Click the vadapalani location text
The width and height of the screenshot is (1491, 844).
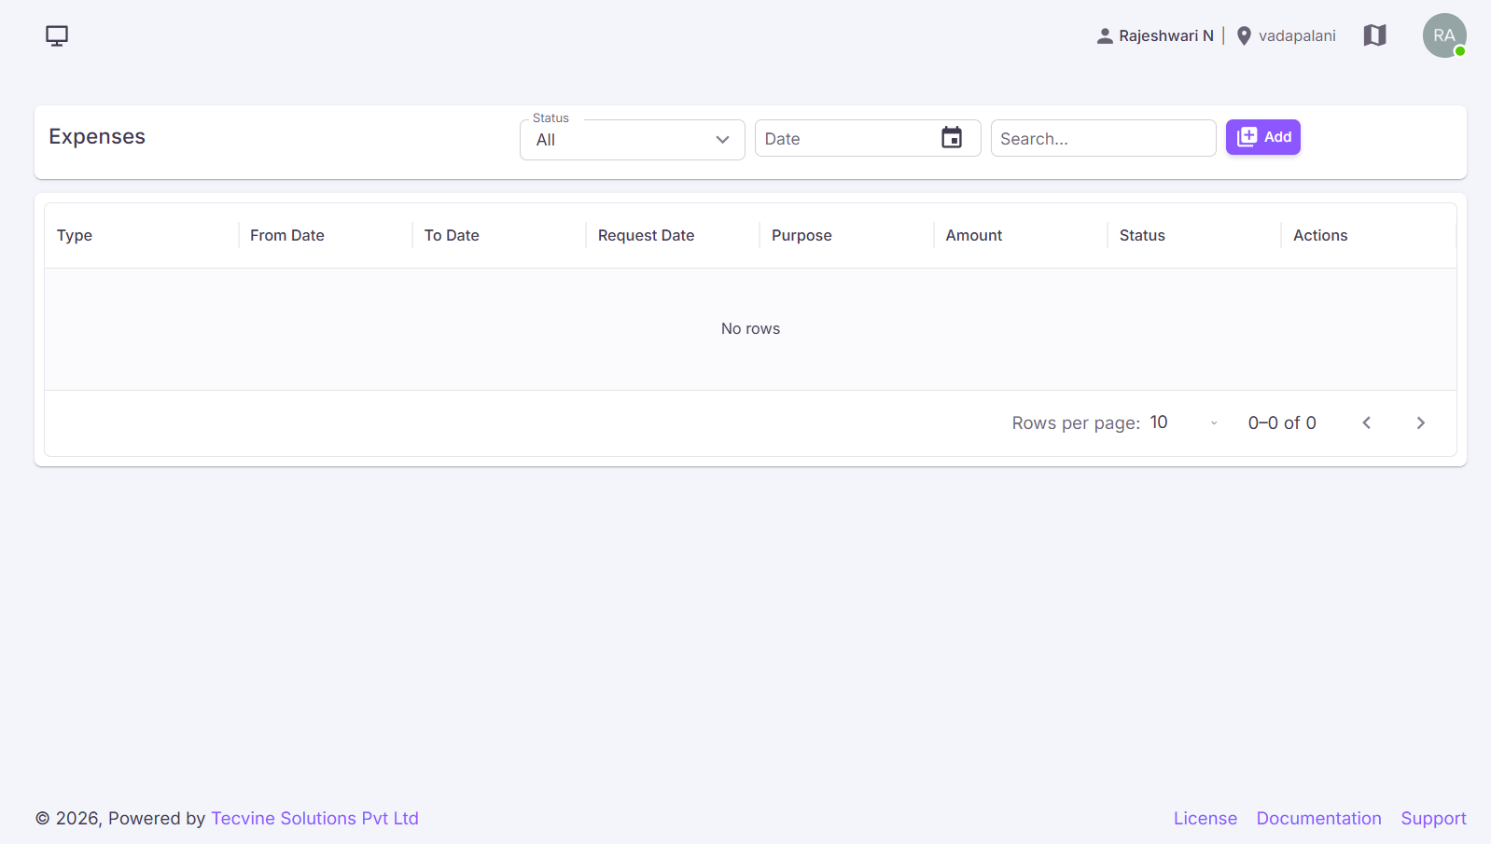coord(1297,35)
